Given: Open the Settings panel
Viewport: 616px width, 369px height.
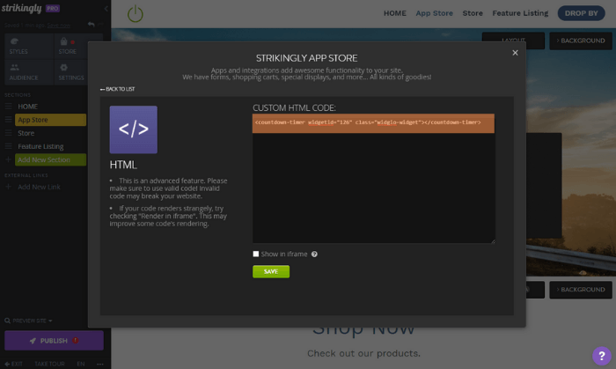Looking at the screenshot, I should coord(71,72).
